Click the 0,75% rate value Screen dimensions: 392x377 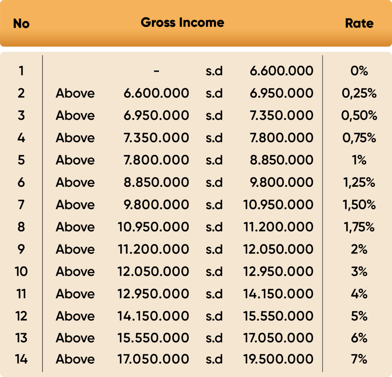pyautogui.click(x=359, y=138)
